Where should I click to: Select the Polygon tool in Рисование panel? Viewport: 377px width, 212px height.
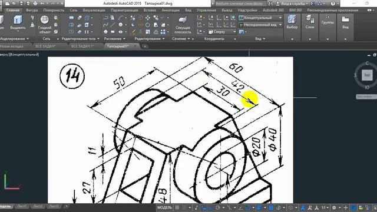(105, 32)
